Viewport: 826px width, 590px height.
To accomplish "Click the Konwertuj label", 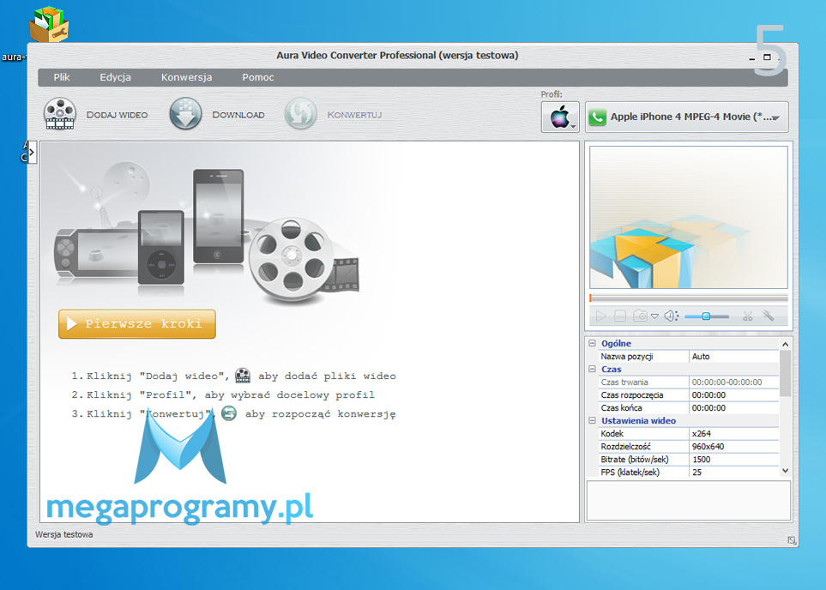I will tap(354, 115).
